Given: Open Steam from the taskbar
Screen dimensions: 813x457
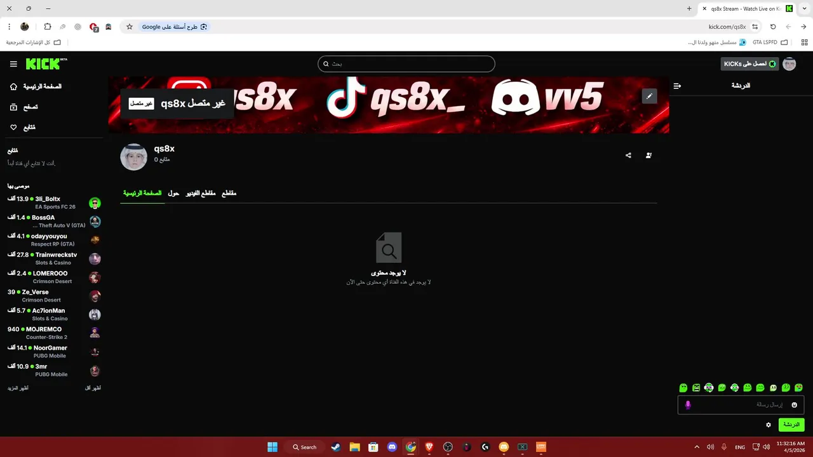Looking at the screenshot, I should pos(336,447).
